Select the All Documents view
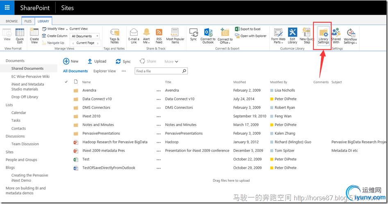 pyautogui.click(x=75, y=71)
